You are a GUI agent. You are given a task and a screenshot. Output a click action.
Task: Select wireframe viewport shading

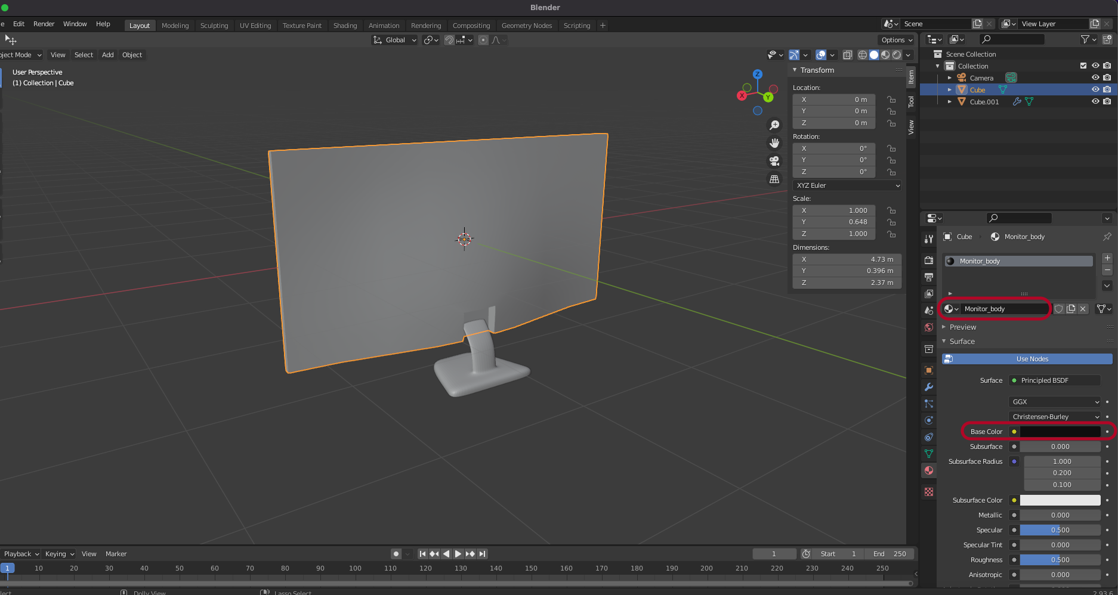(x=863, y=55)
